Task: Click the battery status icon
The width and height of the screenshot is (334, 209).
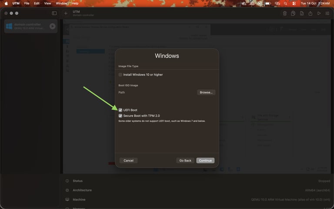Action: [x=268, y=3]
